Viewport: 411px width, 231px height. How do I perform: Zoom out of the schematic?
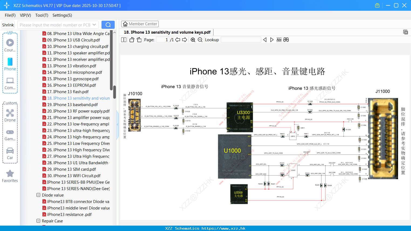pyautogui.click(x=200, y=40)
